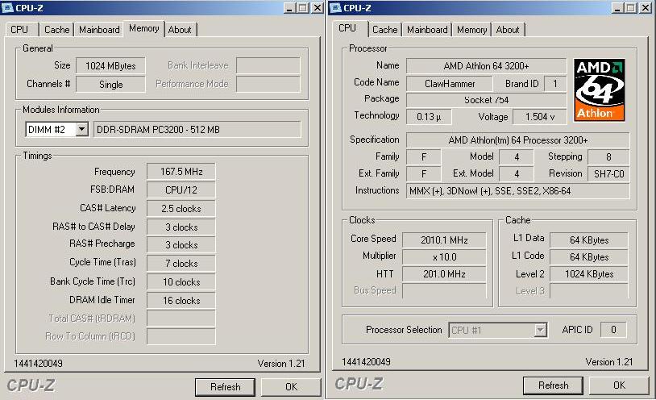Click Technology value 0.13 µ
Screen dimensions: 656x400
[x=429, y=117]
